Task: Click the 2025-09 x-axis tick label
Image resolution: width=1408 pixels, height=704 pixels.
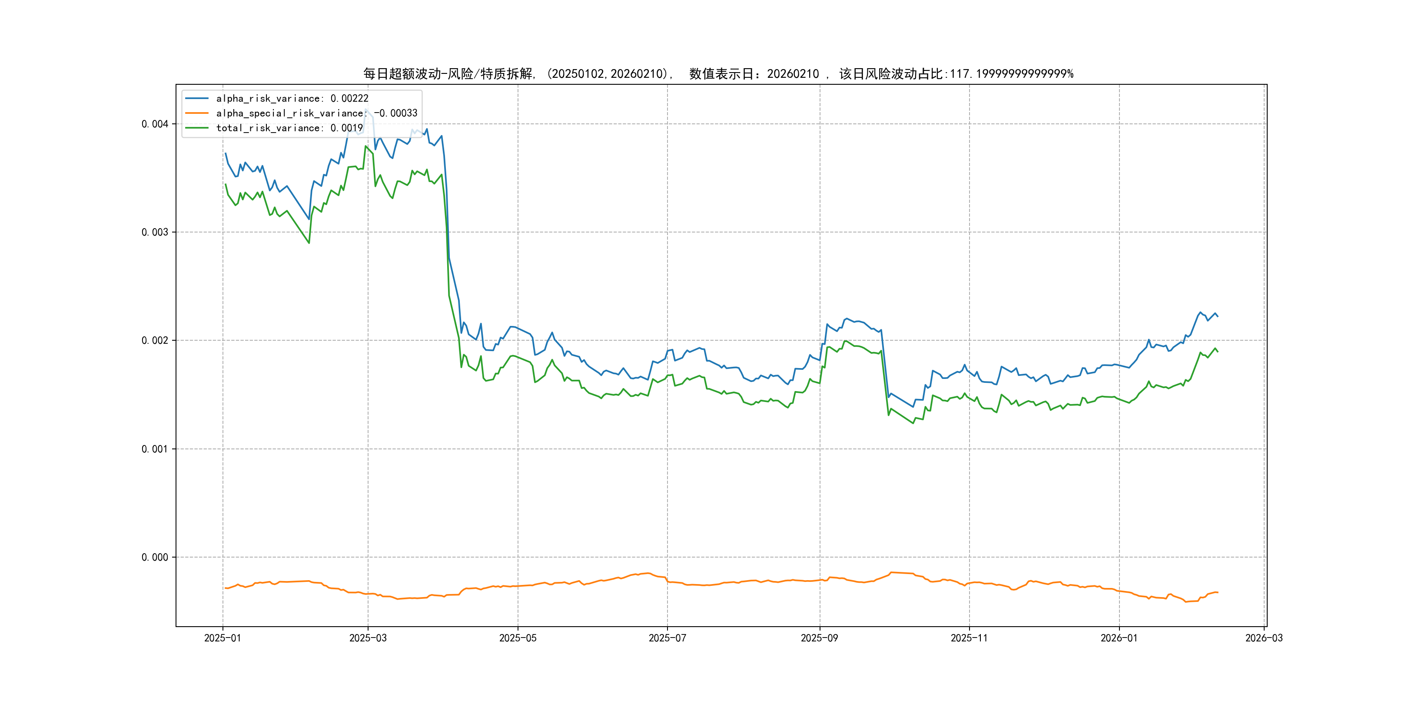Action: click(819, 638)
